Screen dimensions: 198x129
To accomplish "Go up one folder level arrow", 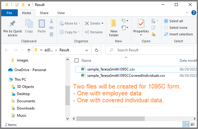I will click(x=29, y=50).
